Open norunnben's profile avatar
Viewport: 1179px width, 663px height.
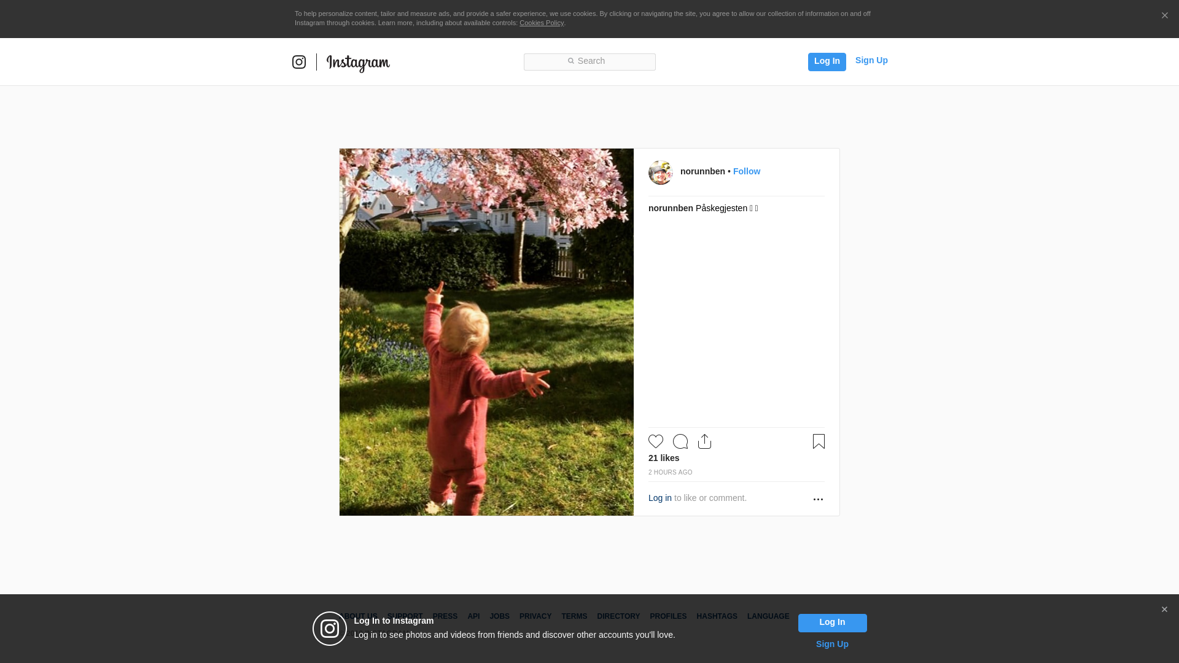pyautogui.click(x=661, y=173)
